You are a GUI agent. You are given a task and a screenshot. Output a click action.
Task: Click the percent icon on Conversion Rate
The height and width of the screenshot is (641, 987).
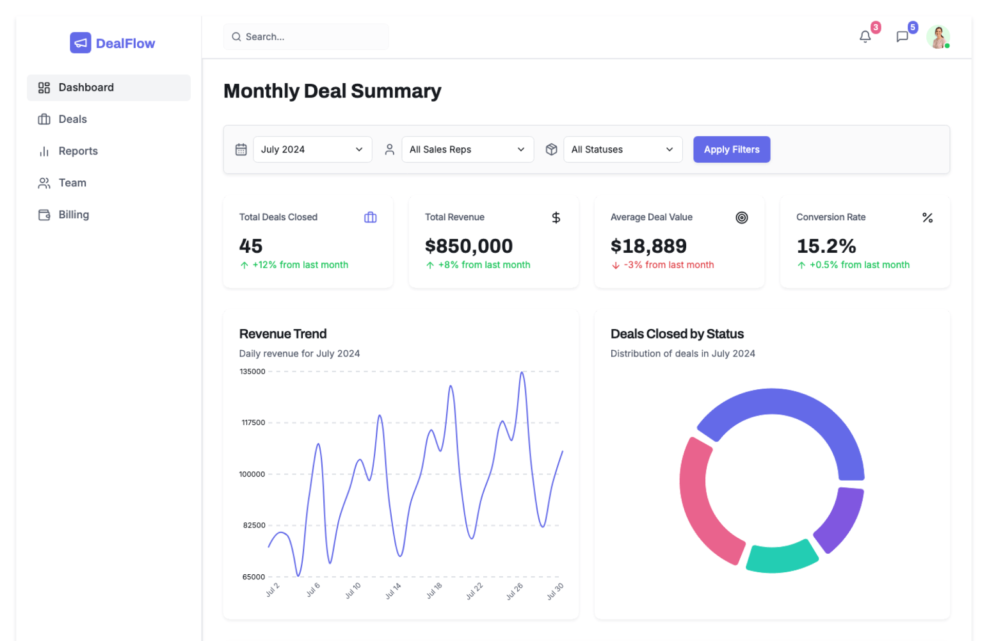click(x=927, y=217)
